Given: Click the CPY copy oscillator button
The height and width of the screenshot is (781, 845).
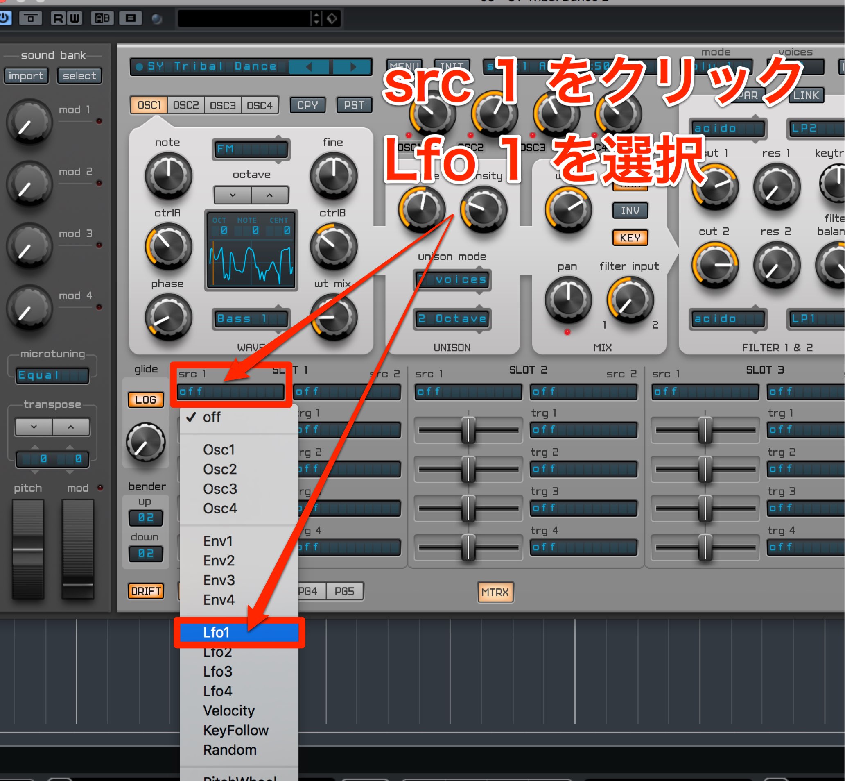Looking at the screenshot, I should (x=307, y=105).
